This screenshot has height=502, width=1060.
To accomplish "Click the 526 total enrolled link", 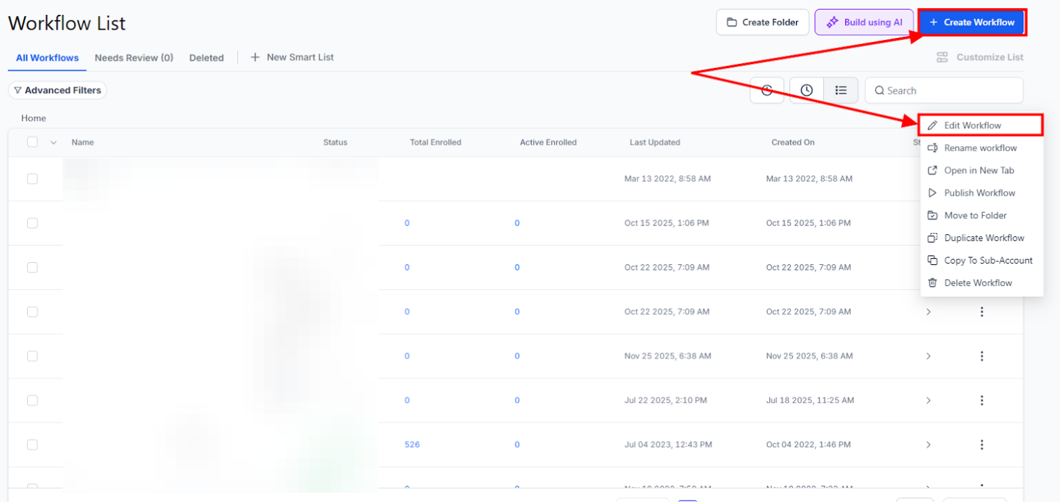I will pyautogui.click(x=412, y=444).
